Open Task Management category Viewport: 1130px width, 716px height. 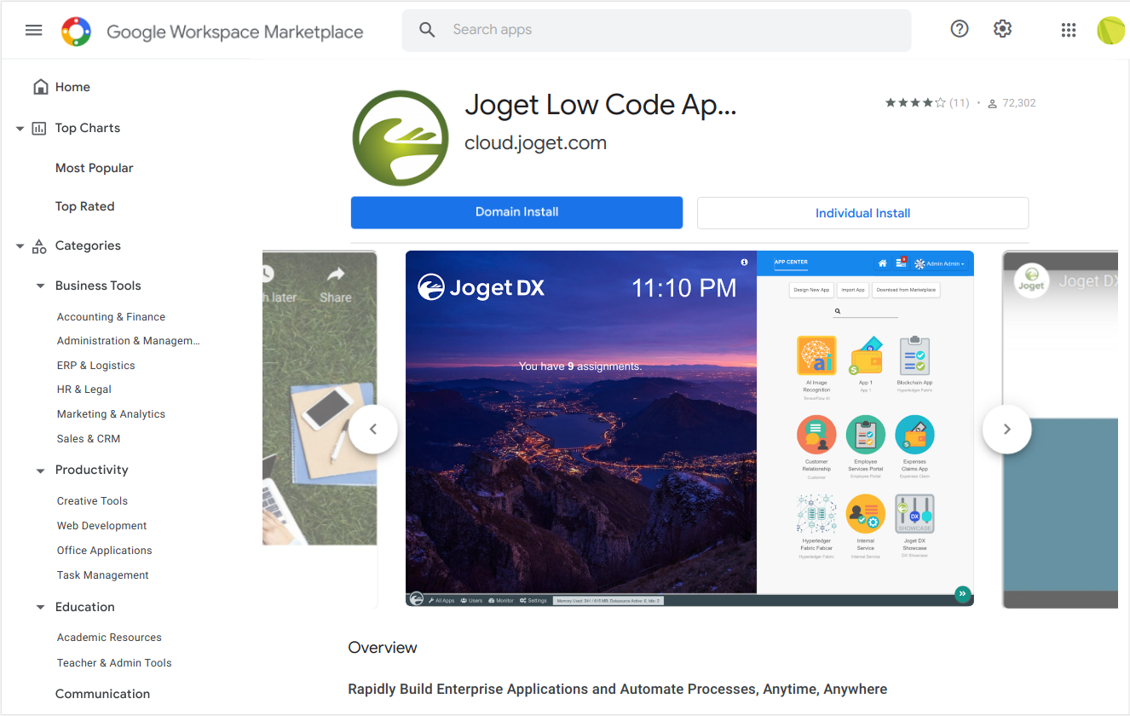103,575
